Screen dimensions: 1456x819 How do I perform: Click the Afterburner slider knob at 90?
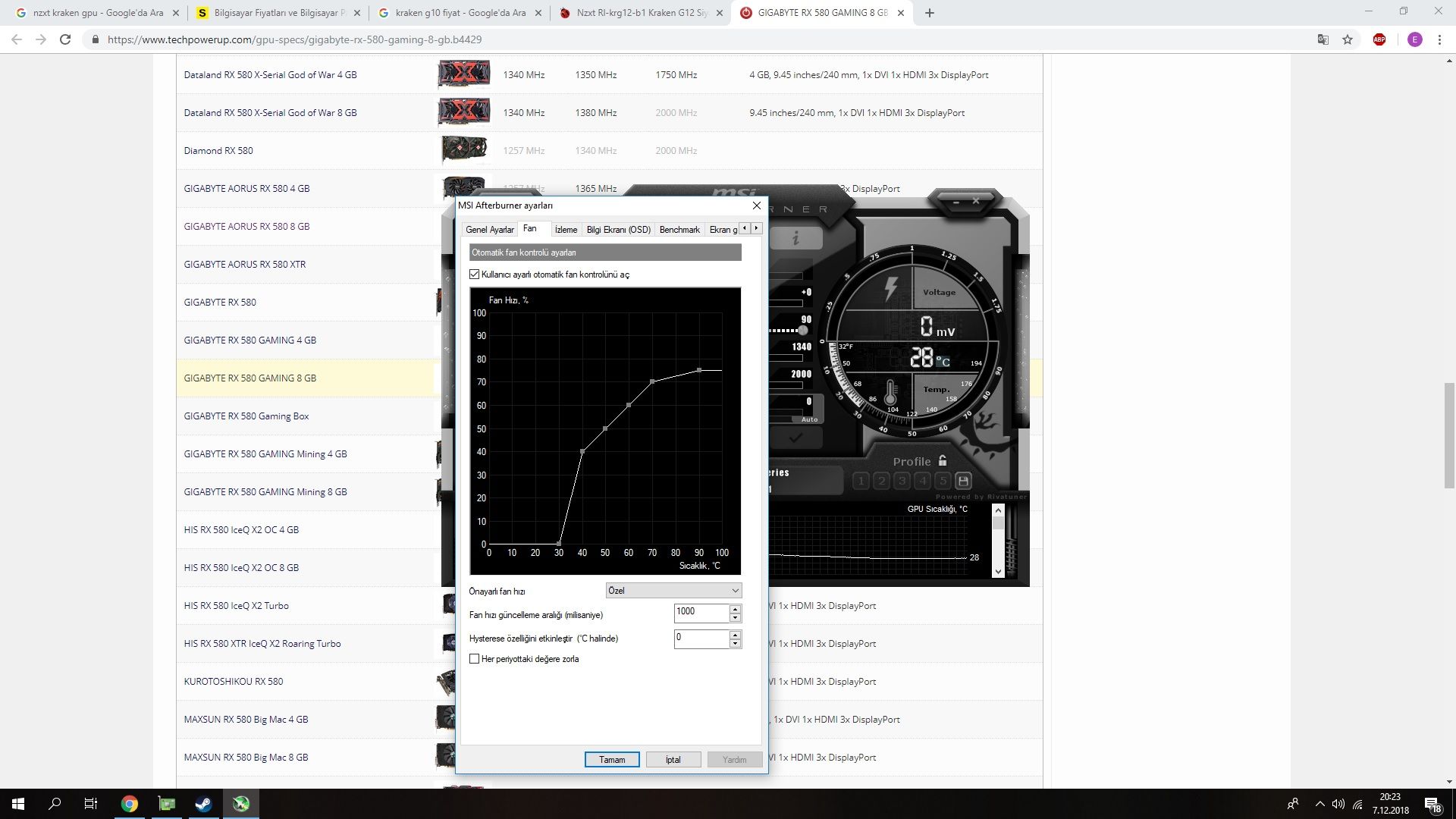click(802, 331)
